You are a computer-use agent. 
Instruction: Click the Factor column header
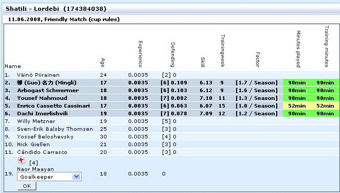coord(257,60)
